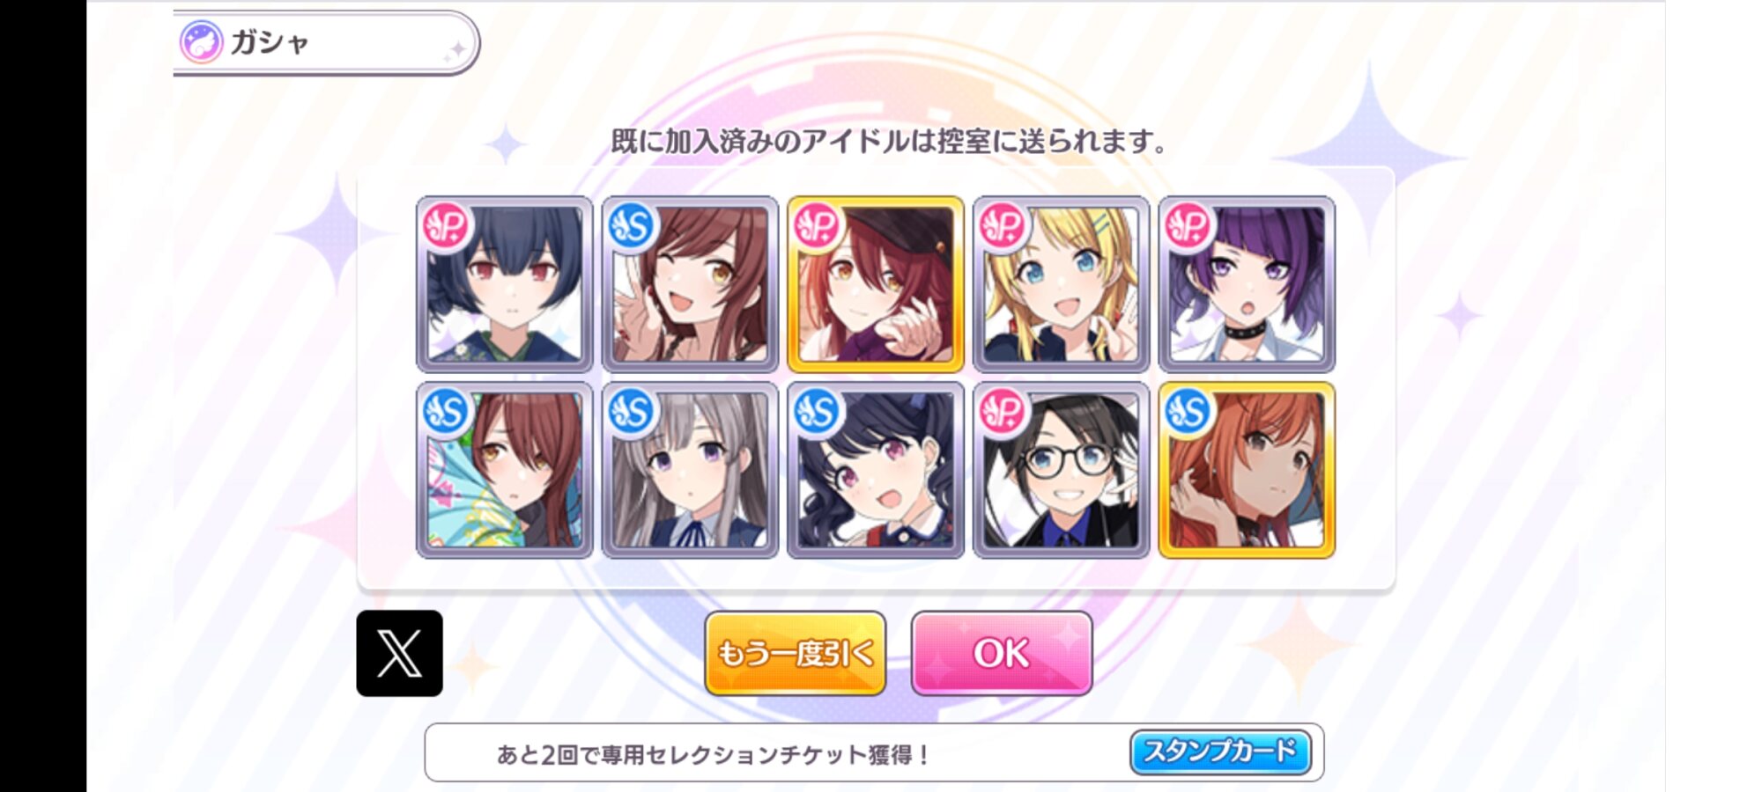
Task: Select the winking brown-haired idol card
Action: pos(690,284)
